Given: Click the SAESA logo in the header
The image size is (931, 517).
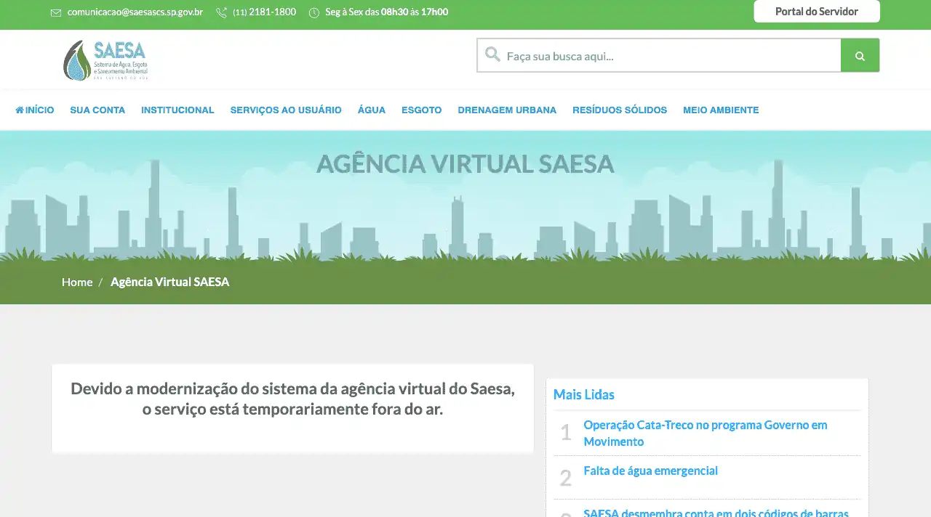Looking at the screenshot, I should pyautogui.click(x=105, y=60).
